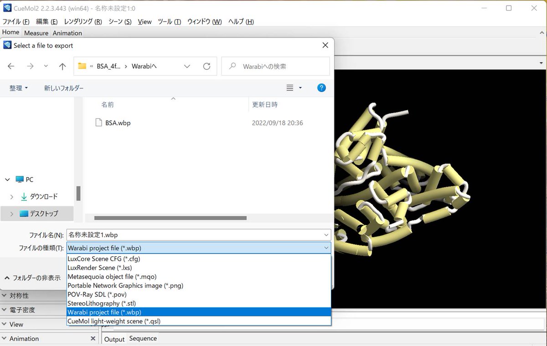Viewport: 547px width, 346px height.
Task: Expand the address bar path dropdown
Action: pyautogui.click(x=187, y=66)
